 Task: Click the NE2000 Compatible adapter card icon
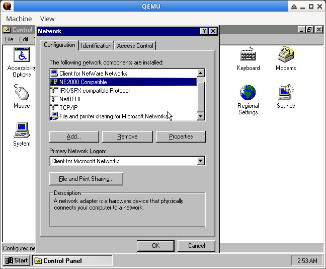click(x=54, y=82)
